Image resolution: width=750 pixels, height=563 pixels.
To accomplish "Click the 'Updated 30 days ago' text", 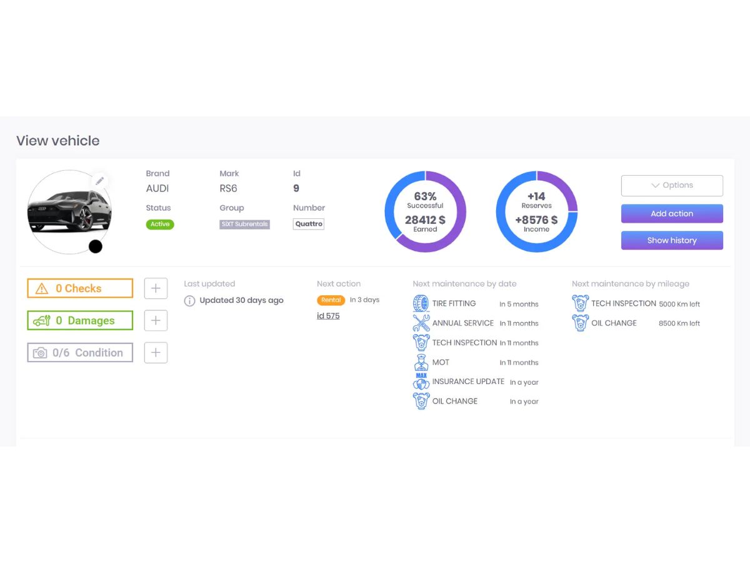I will (x=241, y=300).
